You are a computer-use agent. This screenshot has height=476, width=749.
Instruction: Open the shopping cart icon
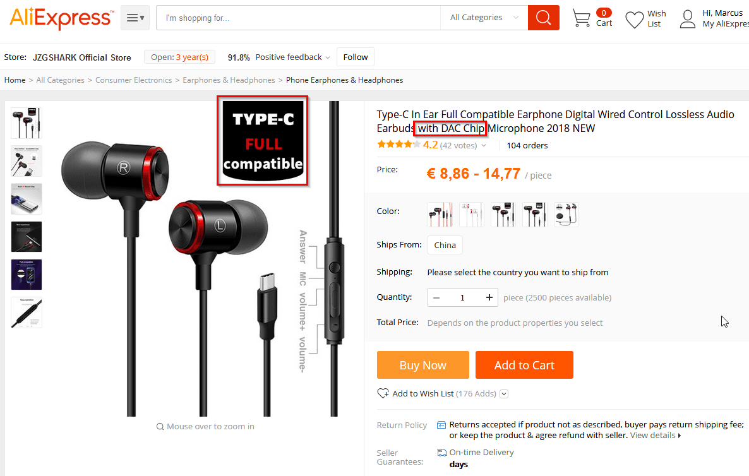[582, 18]
